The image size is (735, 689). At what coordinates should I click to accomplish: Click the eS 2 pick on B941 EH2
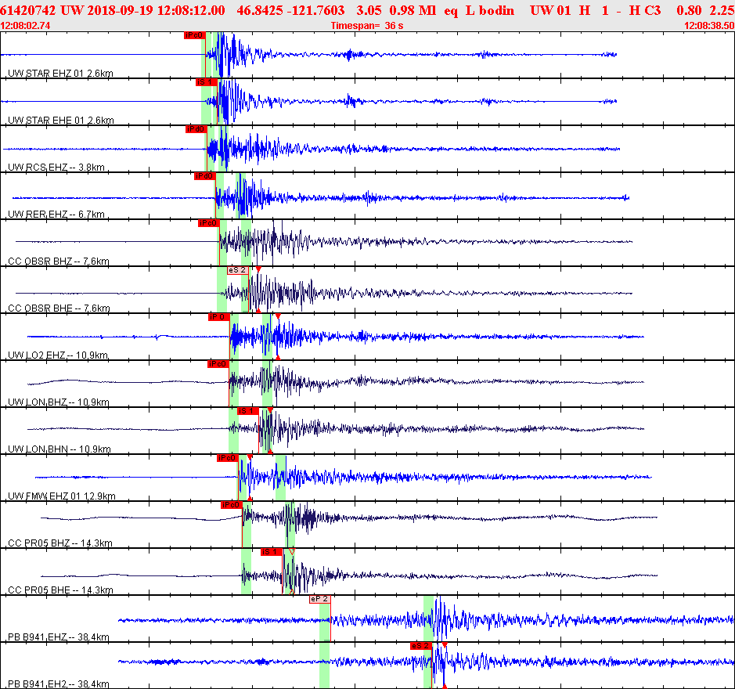421,646
